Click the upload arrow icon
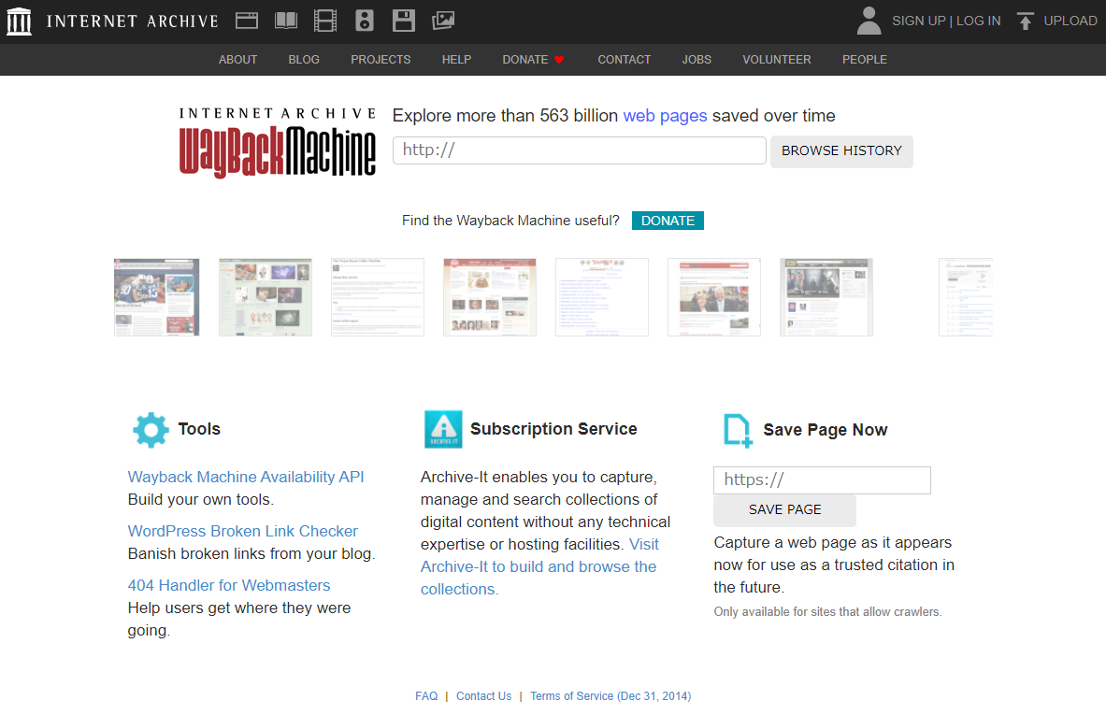This screenshot has height=715, width=1106. click(1026, 21)
